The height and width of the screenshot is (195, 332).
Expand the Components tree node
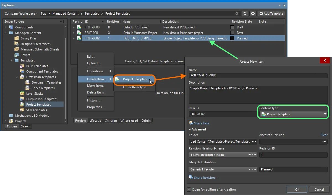pos(6,27)
